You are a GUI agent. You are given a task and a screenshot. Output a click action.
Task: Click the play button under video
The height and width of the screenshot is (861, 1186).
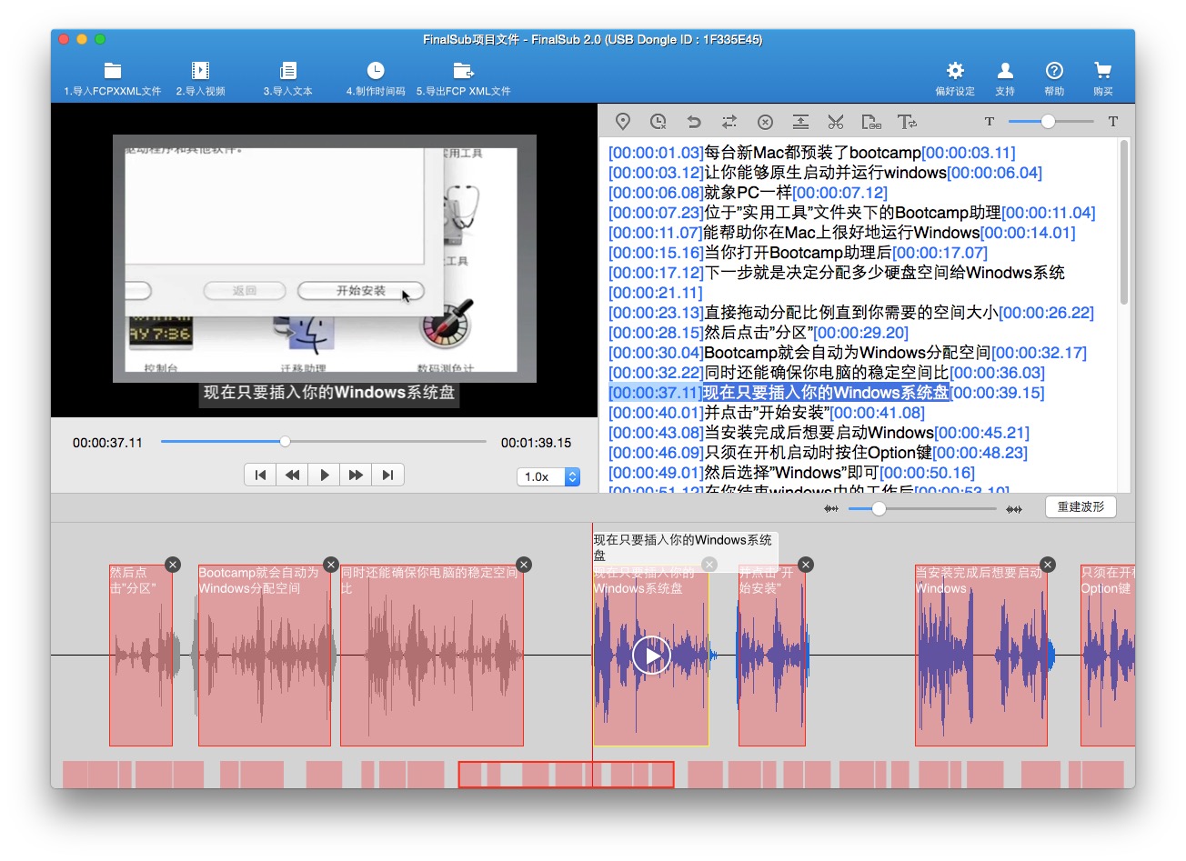coord(324,475)
